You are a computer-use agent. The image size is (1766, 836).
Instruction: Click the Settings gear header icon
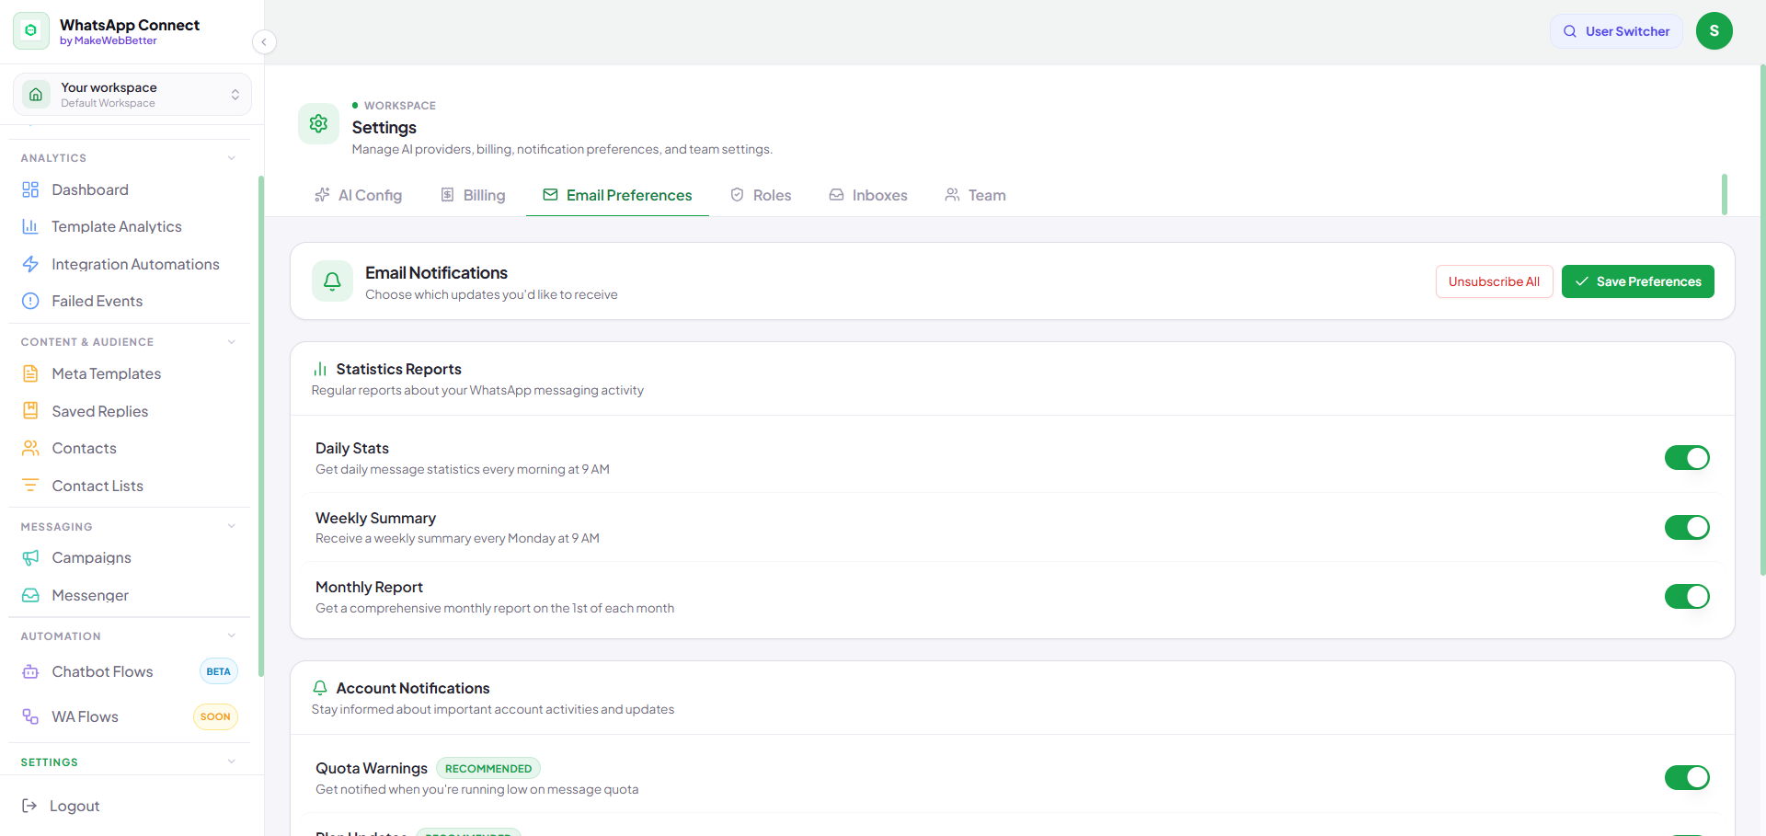(x=318, y=123)
